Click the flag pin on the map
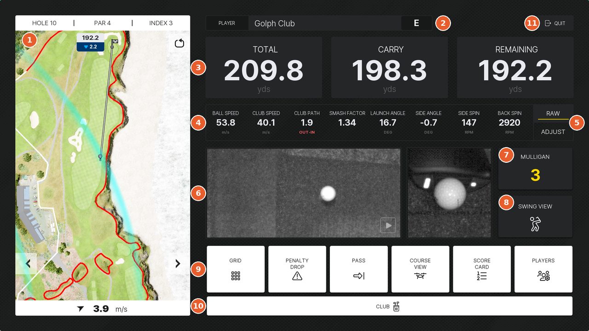Viewport: 589px width, 331px height. tap(114, 44)
